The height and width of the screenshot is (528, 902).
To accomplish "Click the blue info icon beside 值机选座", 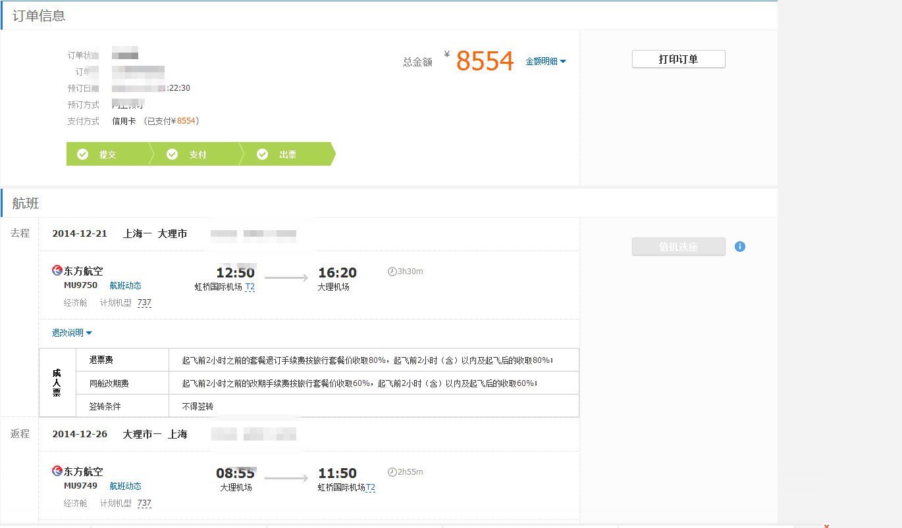I will [x=739, y=247].
